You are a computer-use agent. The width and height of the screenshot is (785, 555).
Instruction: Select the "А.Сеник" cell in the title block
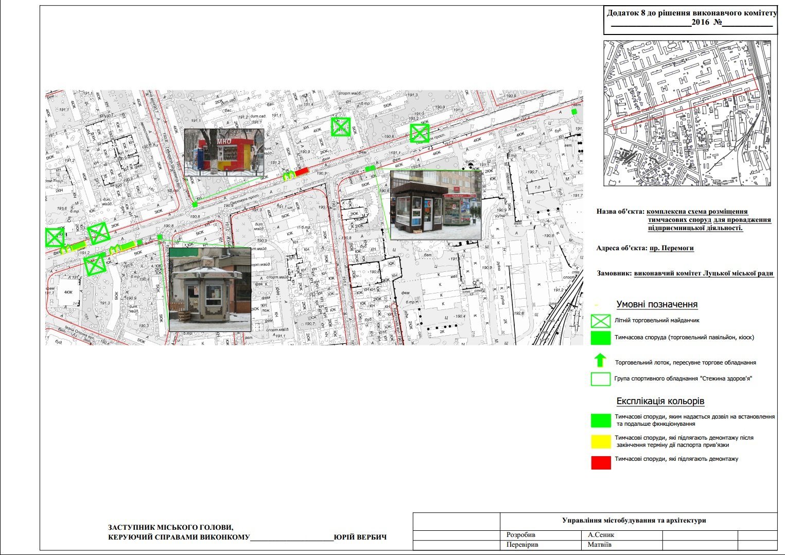pos(601,535)
